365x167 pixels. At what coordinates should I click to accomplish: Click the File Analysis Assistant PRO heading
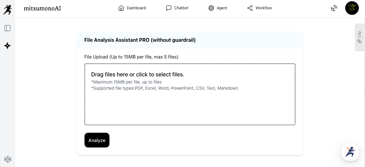[140, 40]
